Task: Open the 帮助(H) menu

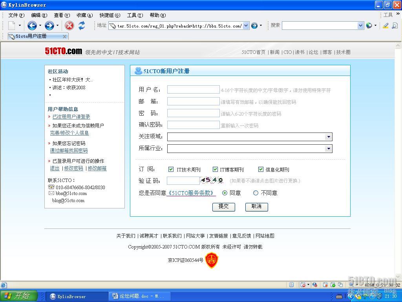Action: pos(158,15)
